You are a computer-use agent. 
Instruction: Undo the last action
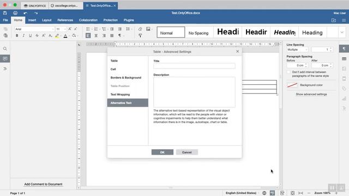(26, 13)
